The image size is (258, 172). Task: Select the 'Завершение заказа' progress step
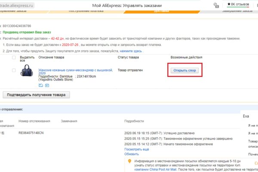236,11
